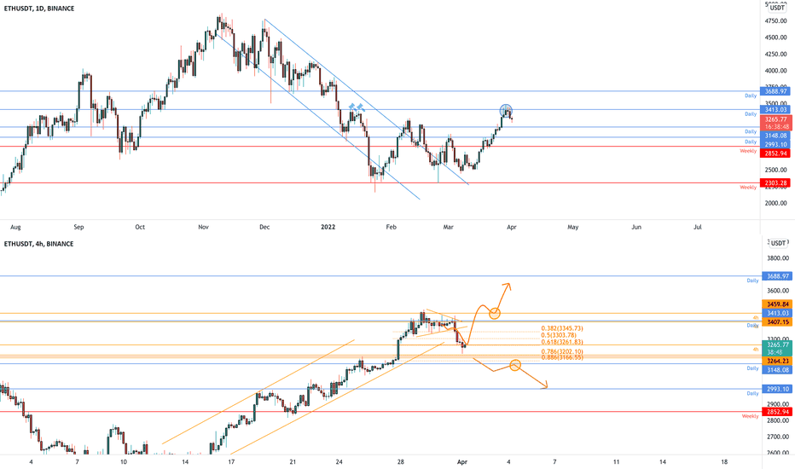Click the Aug label on the 1D time axis
The width and height of the screenshot is (795, 469).
(x=15, y=227)
